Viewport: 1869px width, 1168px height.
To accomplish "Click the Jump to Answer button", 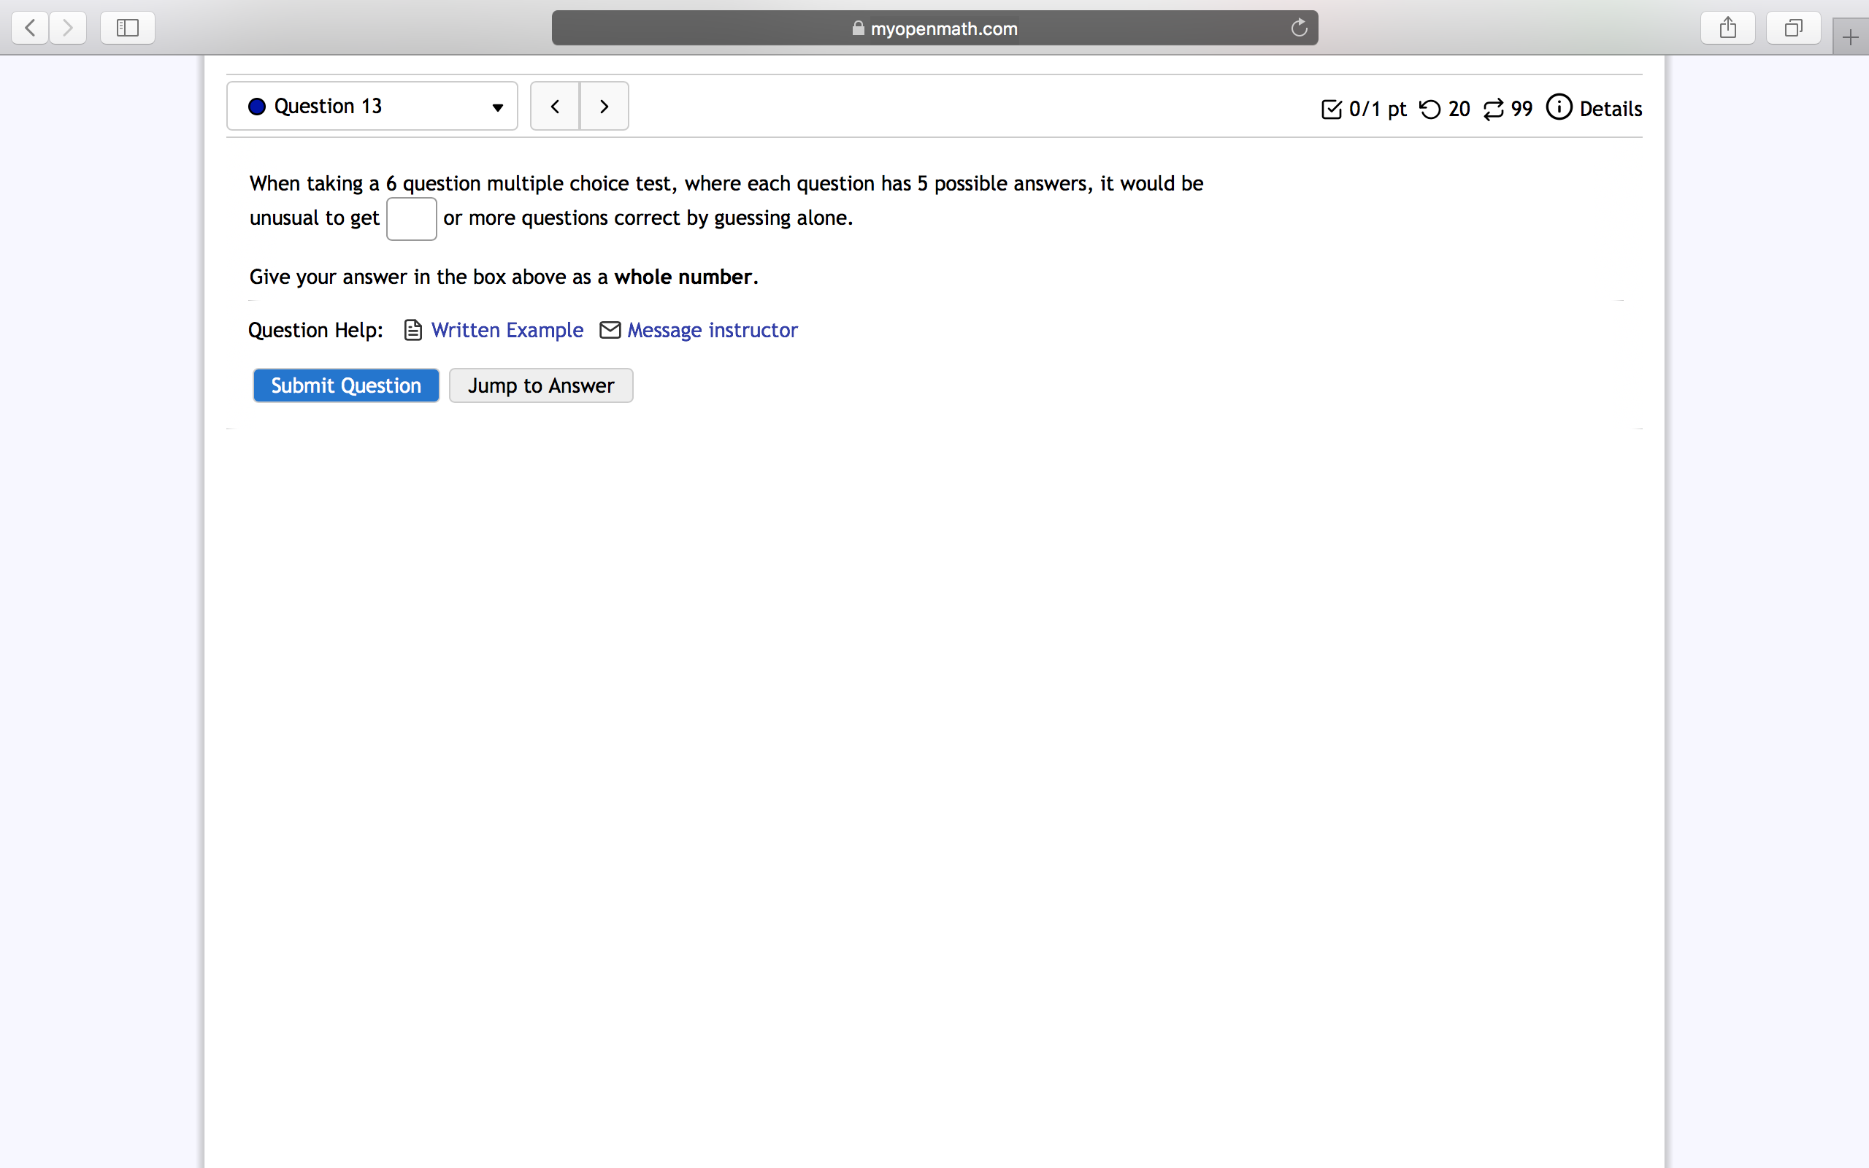I will point(540,385).
